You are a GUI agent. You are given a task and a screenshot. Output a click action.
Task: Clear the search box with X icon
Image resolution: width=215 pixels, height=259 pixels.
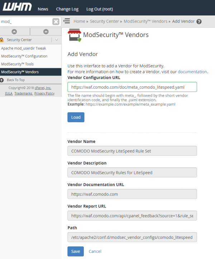click(x=56, y=22)
